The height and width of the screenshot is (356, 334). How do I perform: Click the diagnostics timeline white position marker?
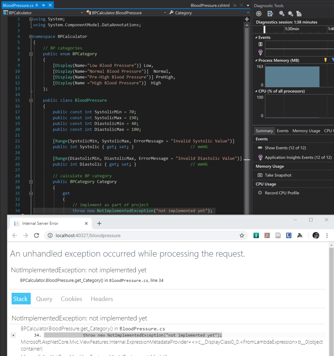point(264,29)
